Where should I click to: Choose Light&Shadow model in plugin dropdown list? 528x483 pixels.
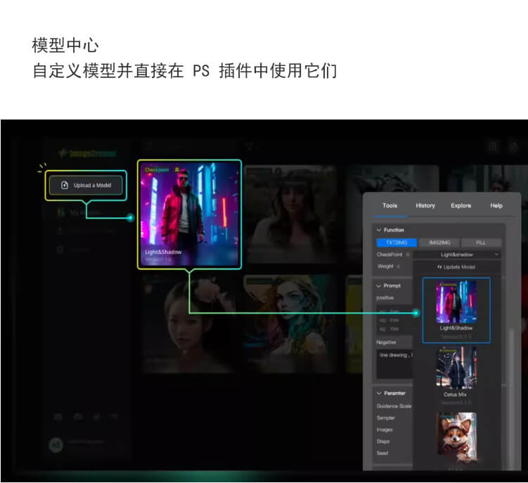(456, 310)
